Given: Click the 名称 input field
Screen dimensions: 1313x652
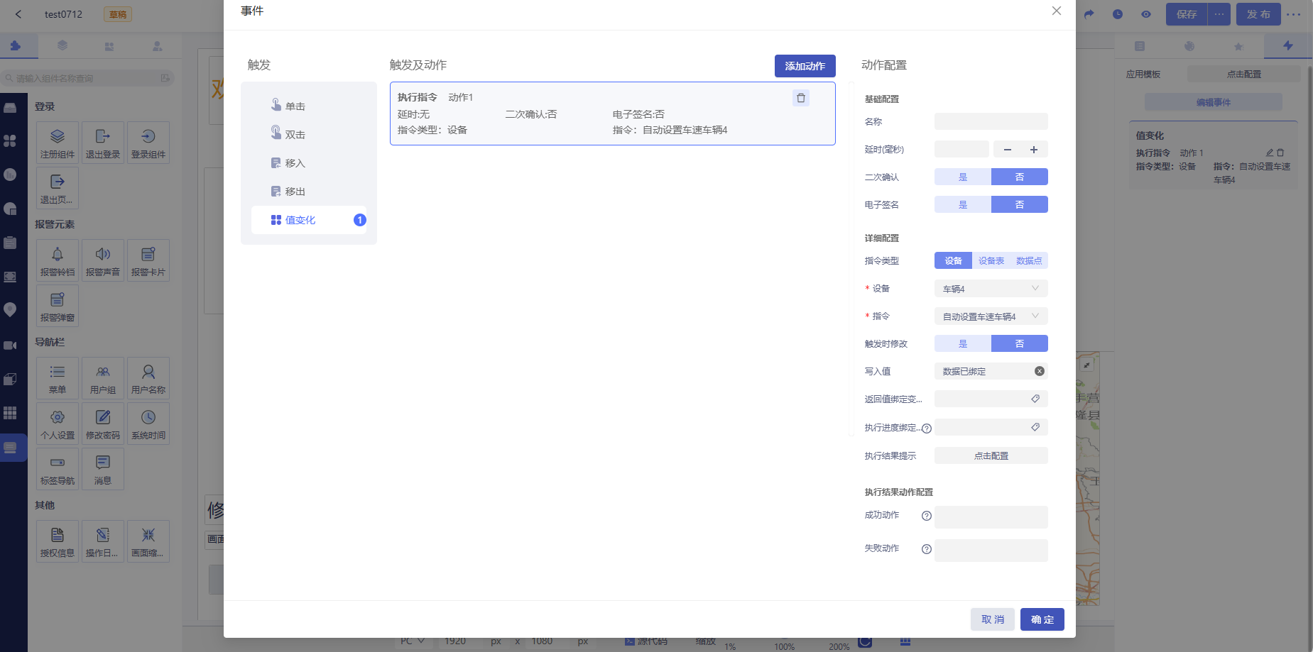Looking at the screenshot, I should (x=991, y=121).
